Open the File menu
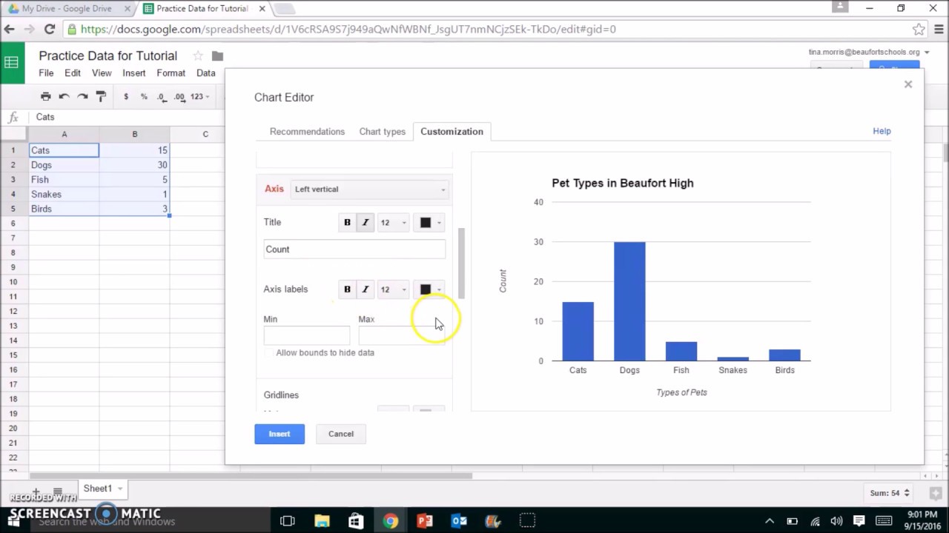949x533 pixels. 46,73
